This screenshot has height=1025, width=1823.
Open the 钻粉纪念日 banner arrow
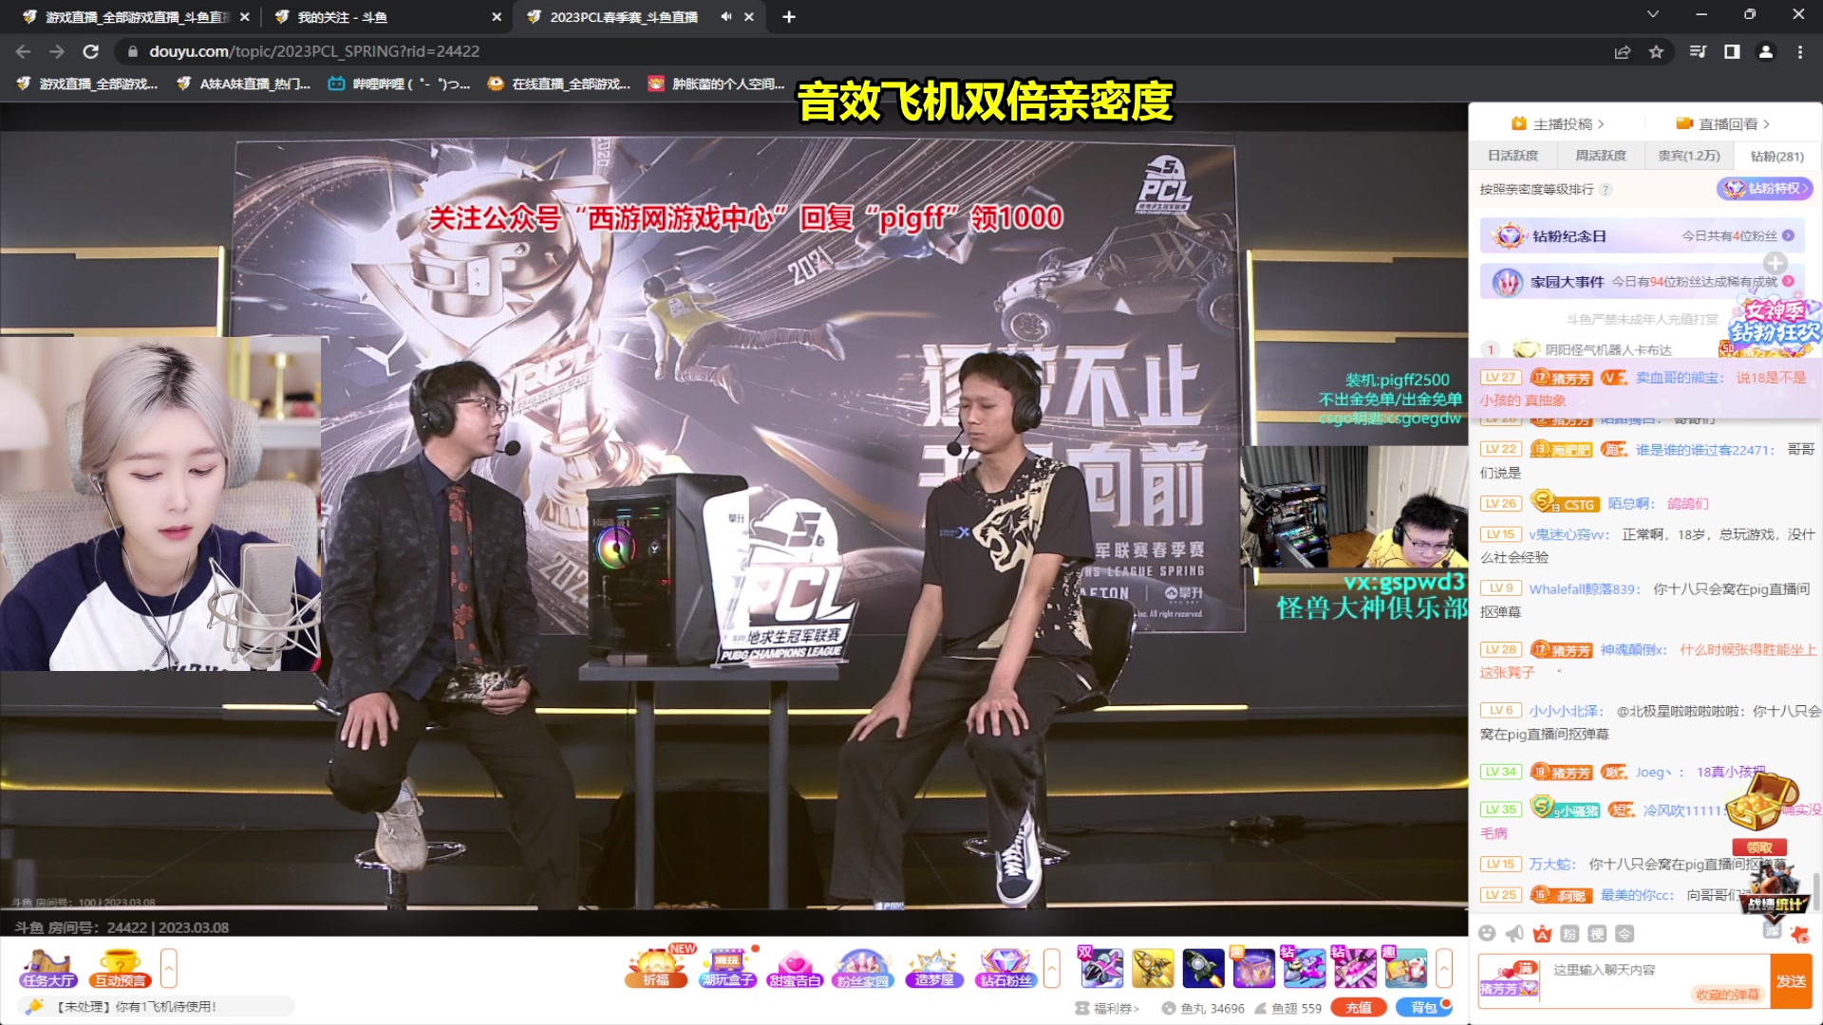pos(1788,235)
